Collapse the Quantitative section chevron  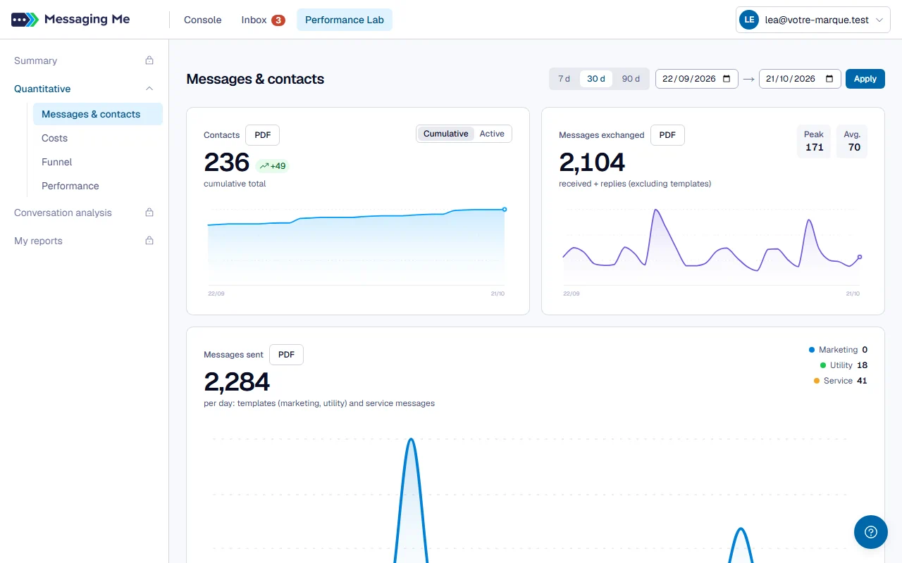(149, 89)
